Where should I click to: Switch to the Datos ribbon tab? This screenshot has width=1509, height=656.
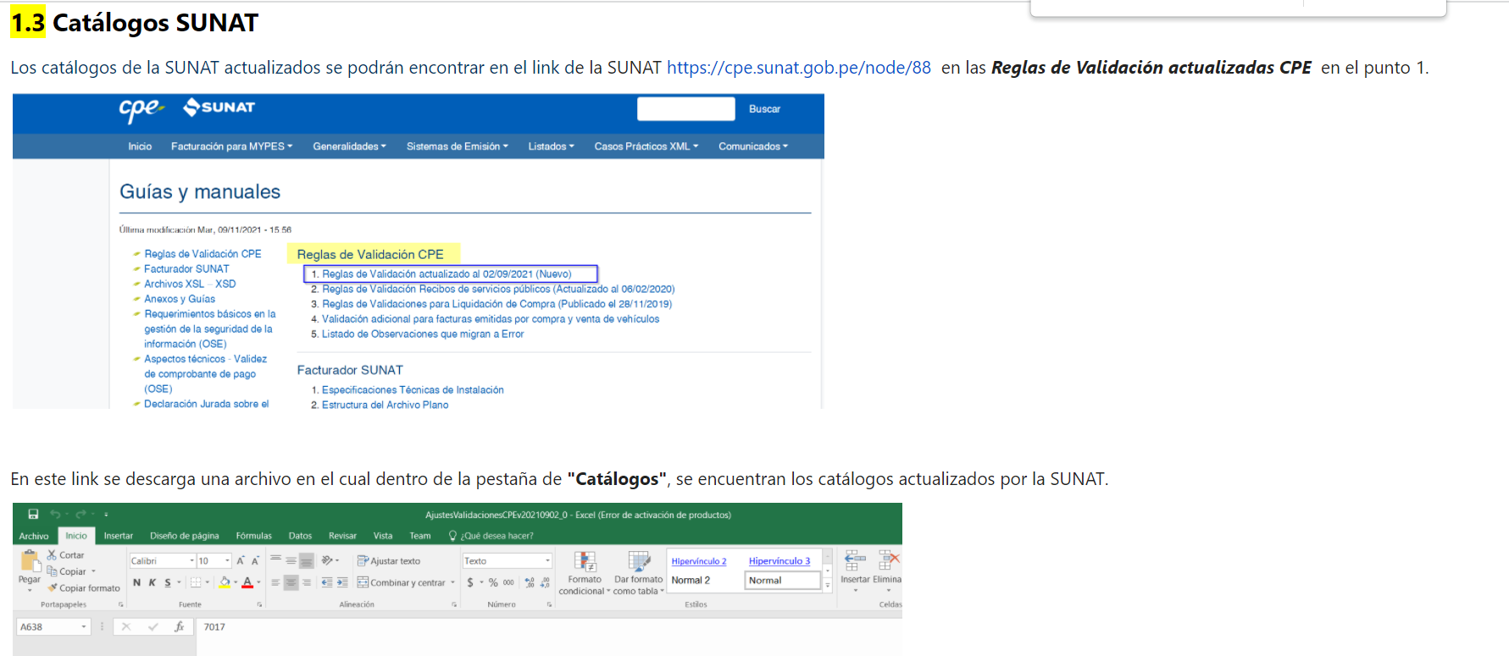(300, 536)
